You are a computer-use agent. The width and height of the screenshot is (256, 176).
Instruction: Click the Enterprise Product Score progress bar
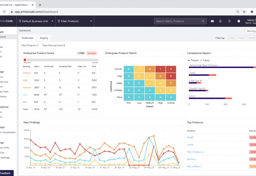(61, 60)
